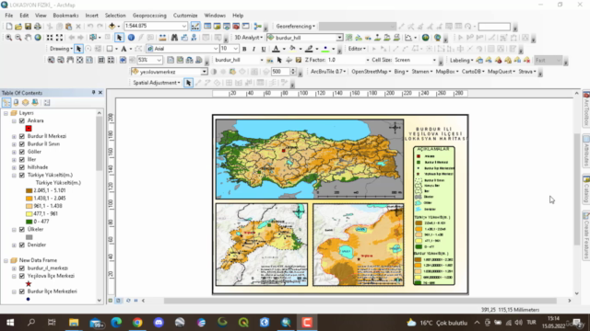Screen dimensions: 590x331
Task: Select the Zoom In tool
Action: (8, 38)
